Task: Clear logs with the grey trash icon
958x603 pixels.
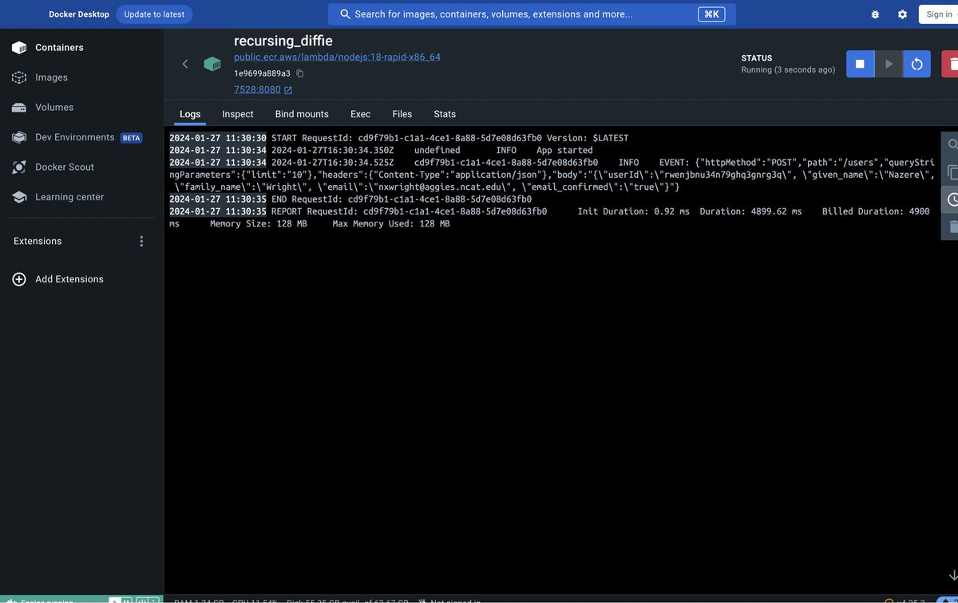Action: click(952, 227)
